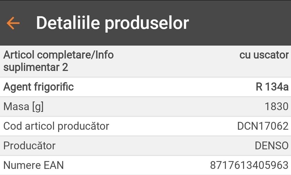Click the 'Masa [g]' label

pyautogui.click(x=23, y=106)
